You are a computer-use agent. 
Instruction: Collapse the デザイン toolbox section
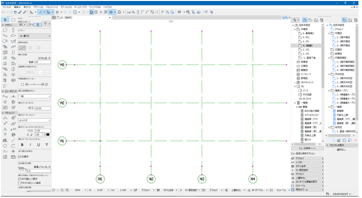[3, 25]
